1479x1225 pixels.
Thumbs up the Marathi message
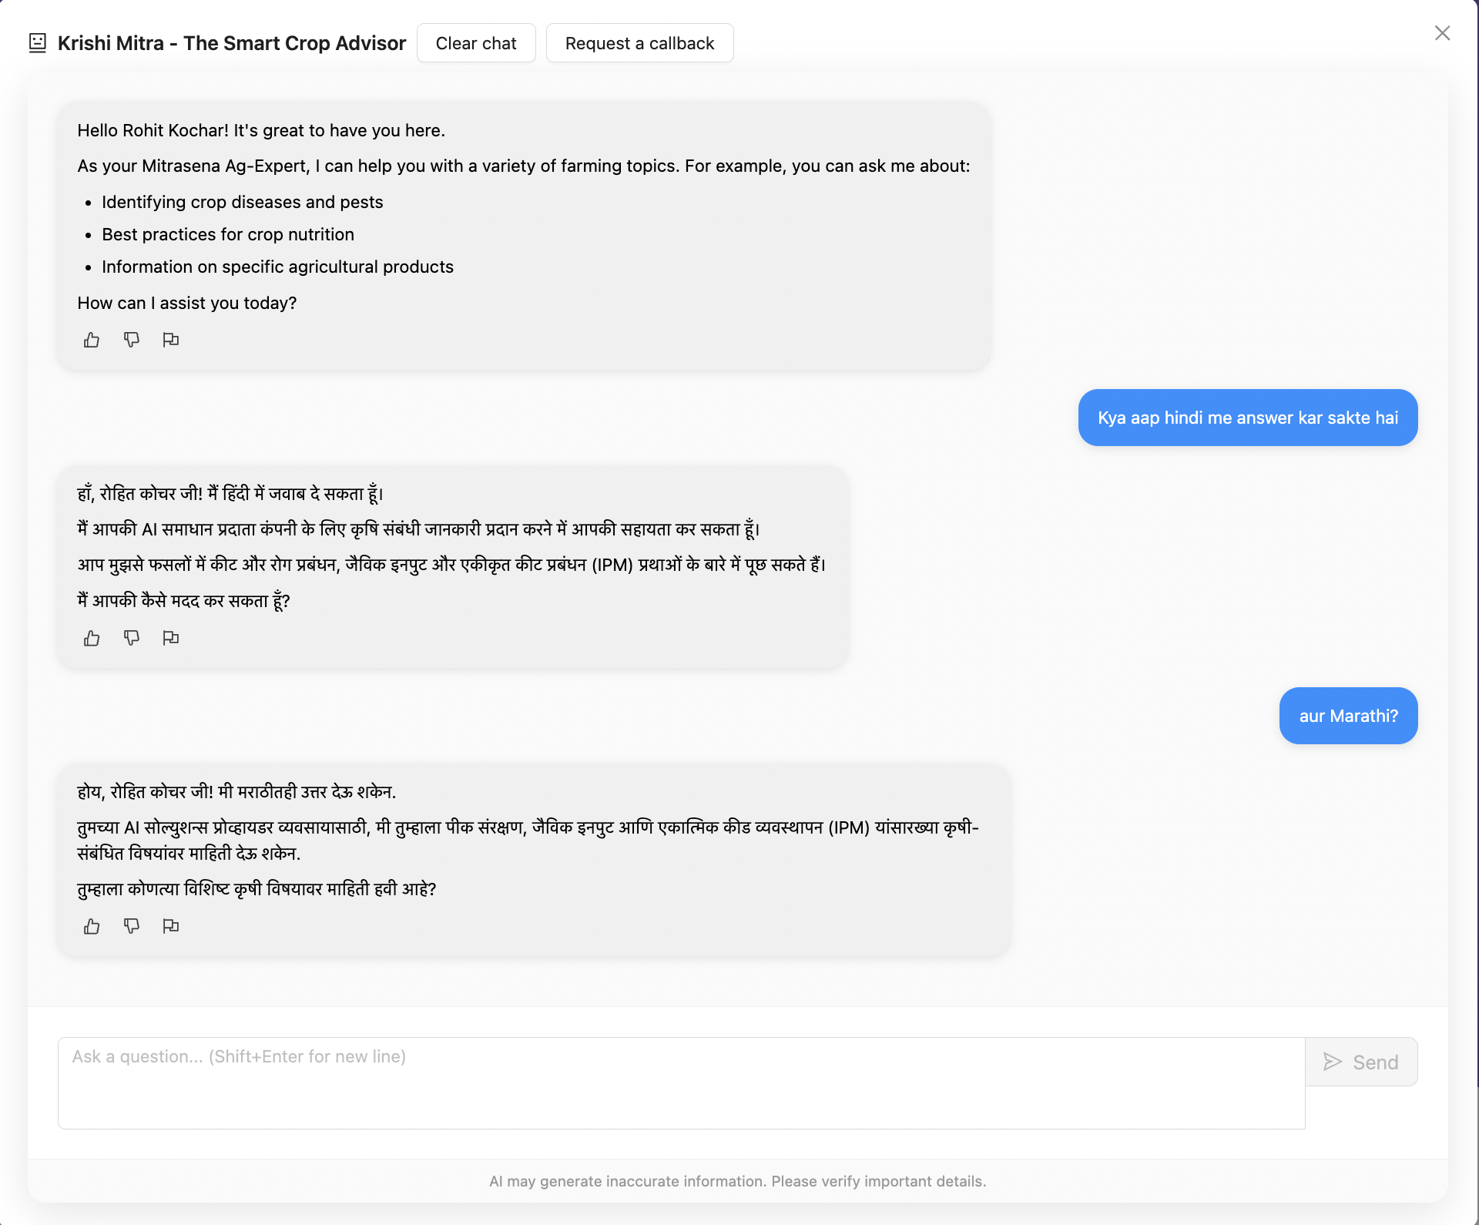point(91,926)
